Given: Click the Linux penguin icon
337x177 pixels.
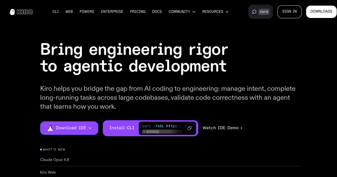Looking at the screenshot, I should (x=50, y=128).
